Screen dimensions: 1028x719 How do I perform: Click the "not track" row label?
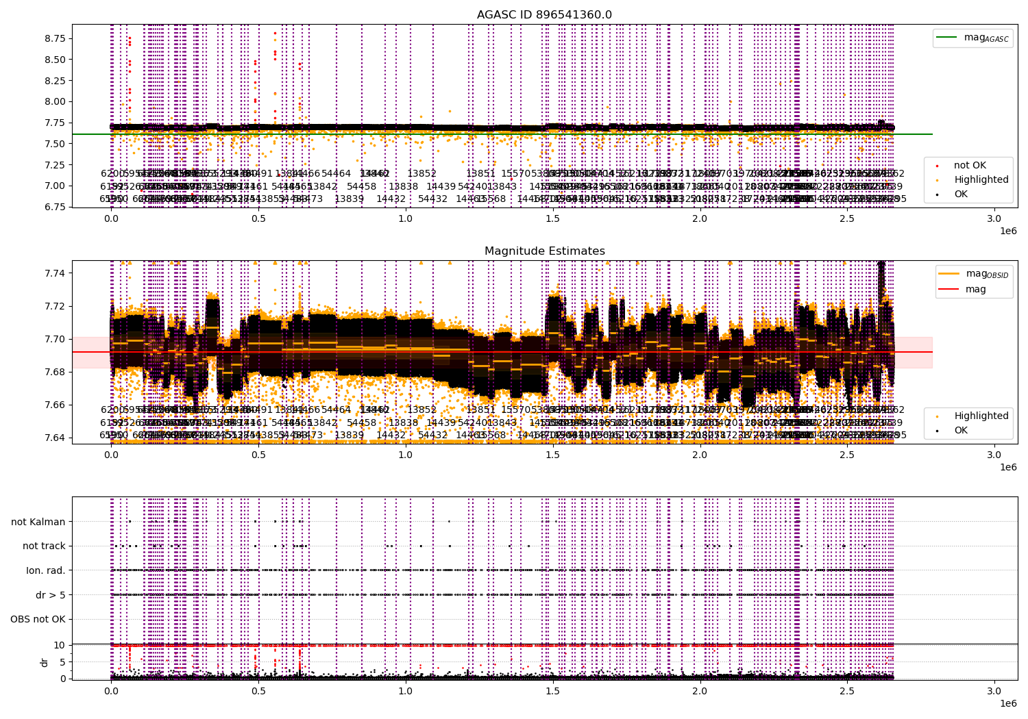[x=44, y=546]
